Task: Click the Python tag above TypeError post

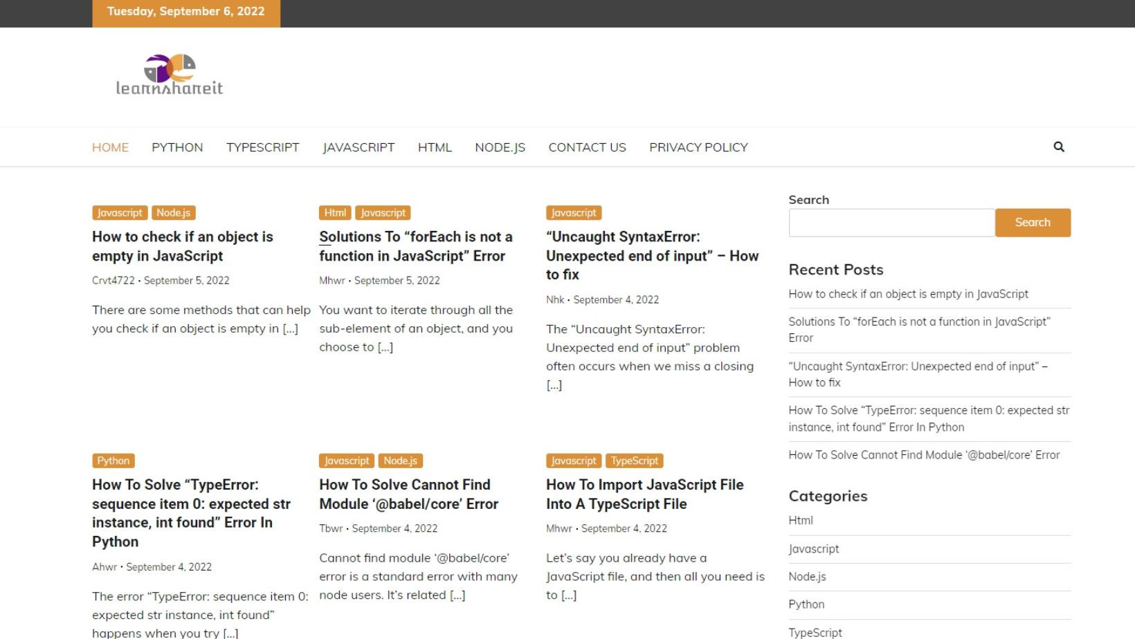Action: click(113, 461)
